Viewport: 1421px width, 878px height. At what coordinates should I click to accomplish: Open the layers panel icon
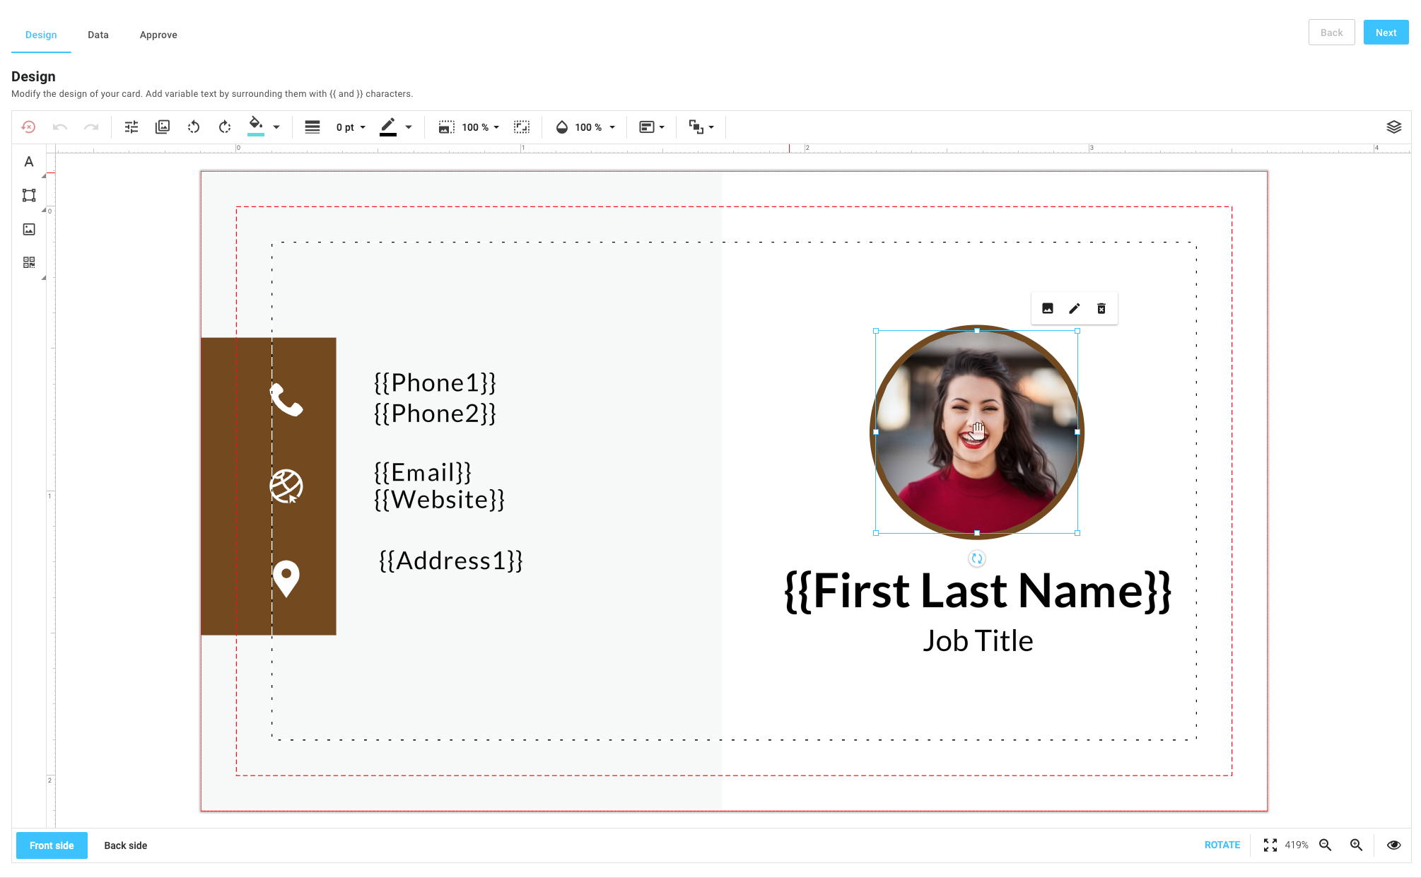tap(1393, 127)
